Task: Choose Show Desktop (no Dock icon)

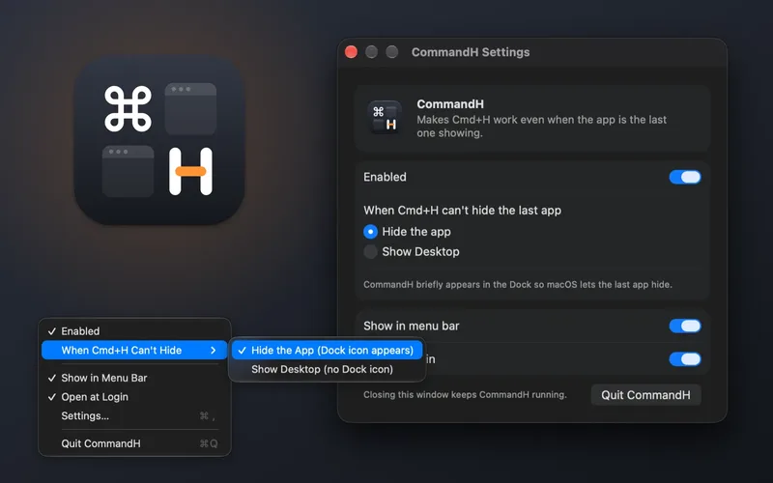Action: click(x=328, y=369)
